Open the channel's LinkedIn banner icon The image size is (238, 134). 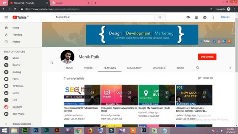(224, 41)
